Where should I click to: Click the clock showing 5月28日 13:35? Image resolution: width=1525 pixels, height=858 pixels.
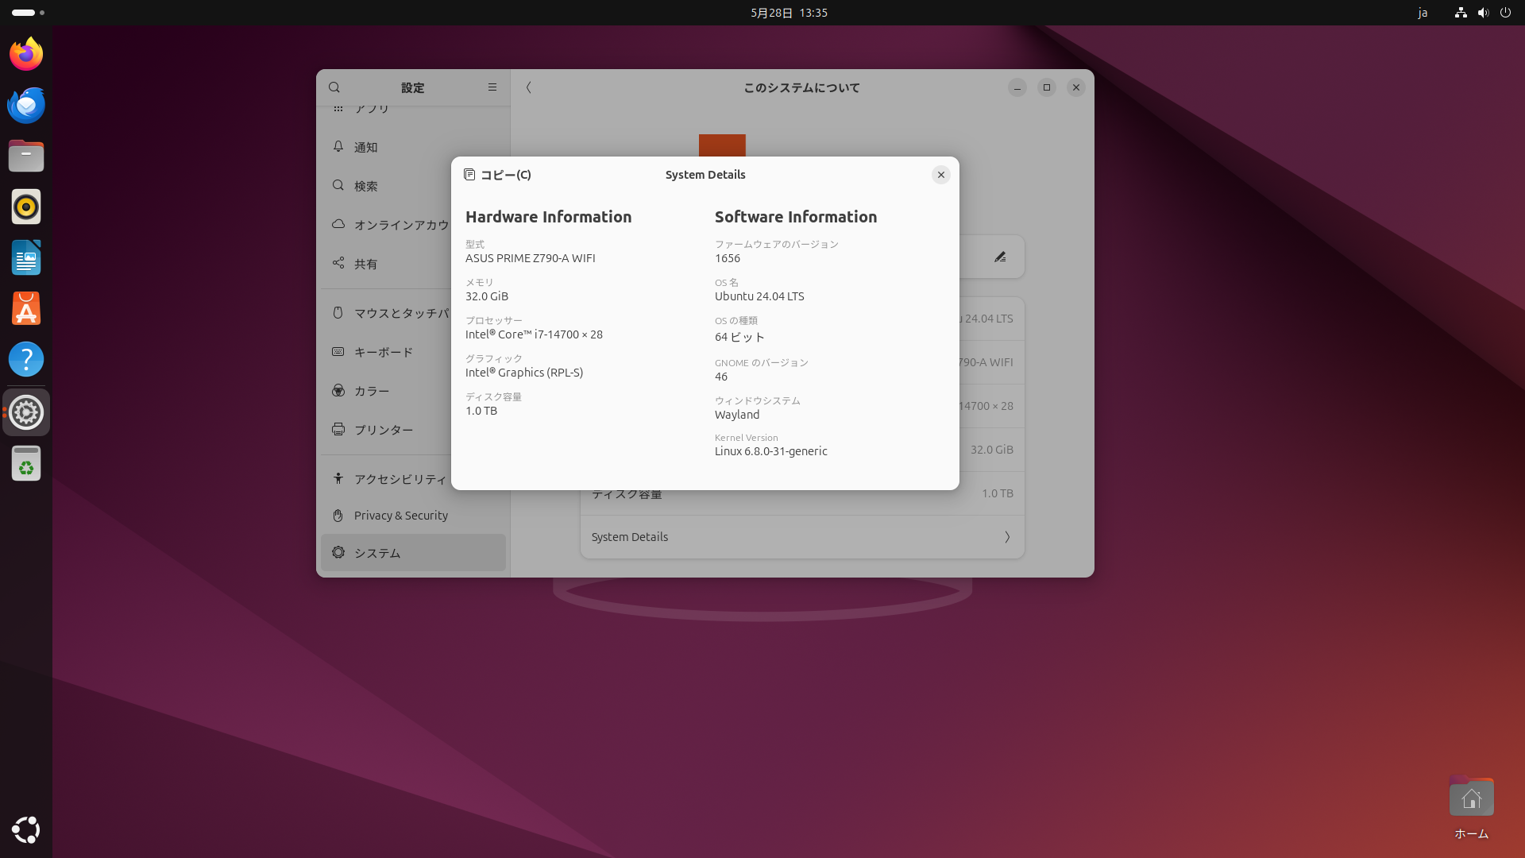pyautogui.click(x=789, y=13)
